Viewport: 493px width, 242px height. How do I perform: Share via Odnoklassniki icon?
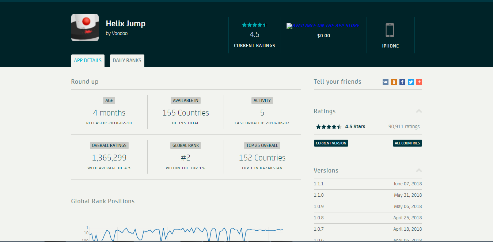pyautogui.click(x=394, y=82)
